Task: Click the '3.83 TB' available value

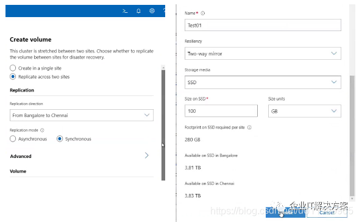Action: click(x=193, y=196)
